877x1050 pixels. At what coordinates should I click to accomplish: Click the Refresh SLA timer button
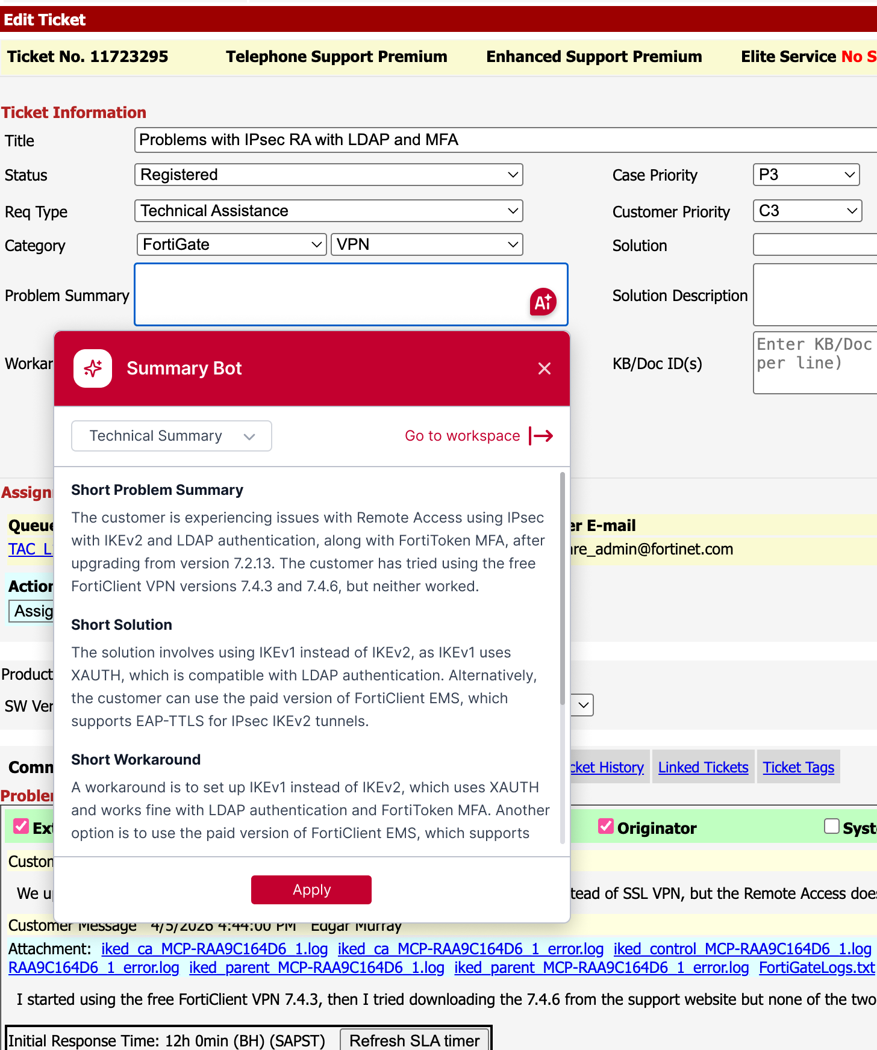pos(414,1040)
